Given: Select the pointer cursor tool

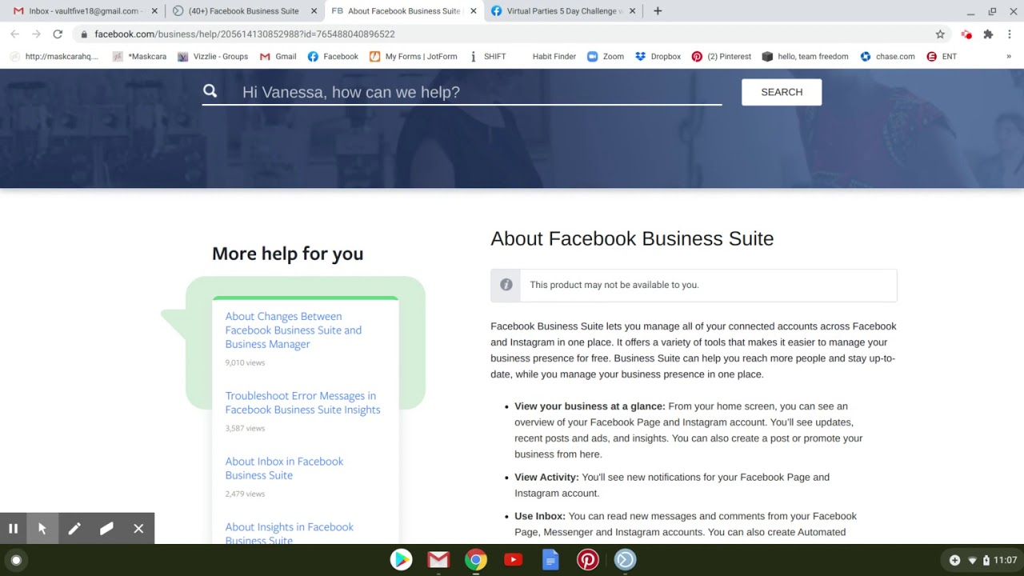Looking at the screenshot, I should click(x=42, y=529).
